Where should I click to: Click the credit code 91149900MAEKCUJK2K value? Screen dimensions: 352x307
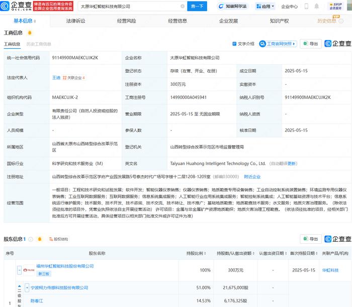[x=75, y=58]
